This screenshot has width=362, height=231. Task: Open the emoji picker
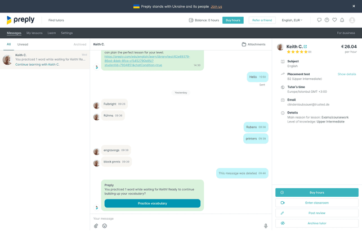[105, 226]
